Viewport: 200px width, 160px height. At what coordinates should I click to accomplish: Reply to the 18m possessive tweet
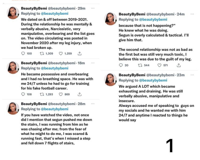point(23,94)
